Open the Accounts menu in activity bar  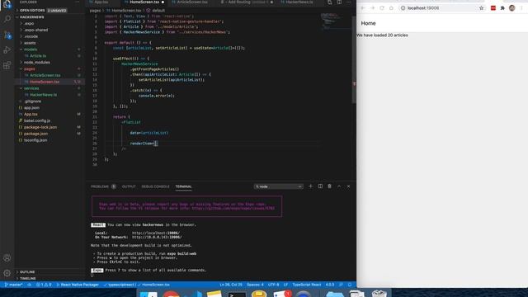[7, 258]
